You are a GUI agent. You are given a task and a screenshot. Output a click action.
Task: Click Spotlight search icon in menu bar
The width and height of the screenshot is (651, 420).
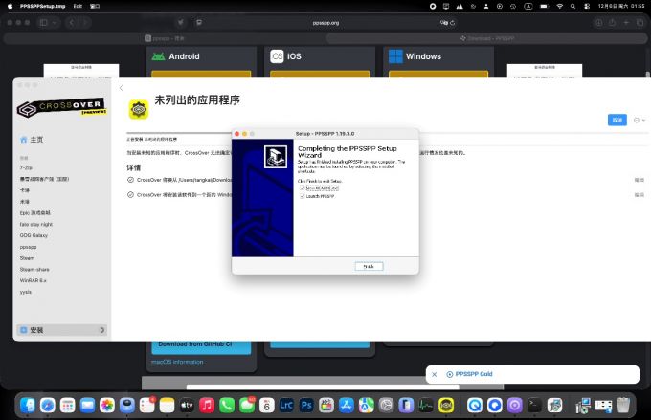click(x=572, y=7)
